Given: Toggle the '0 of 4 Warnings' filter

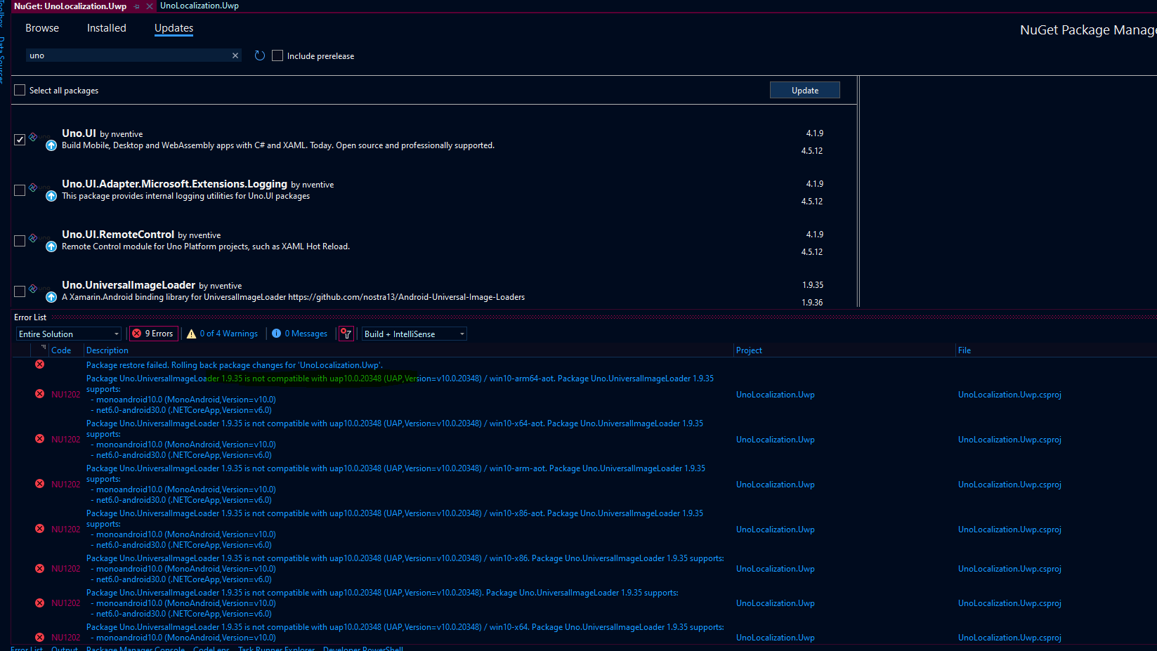Looking at the screenshot, I should tap(222, 334).
